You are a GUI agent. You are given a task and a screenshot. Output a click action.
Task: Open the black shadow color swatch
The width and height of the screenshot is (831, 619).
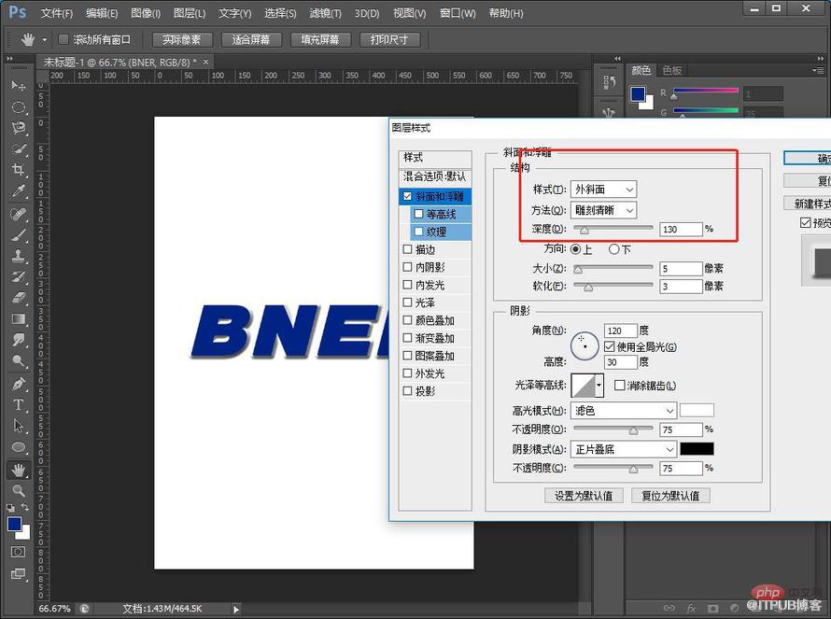tap(697, 449)
